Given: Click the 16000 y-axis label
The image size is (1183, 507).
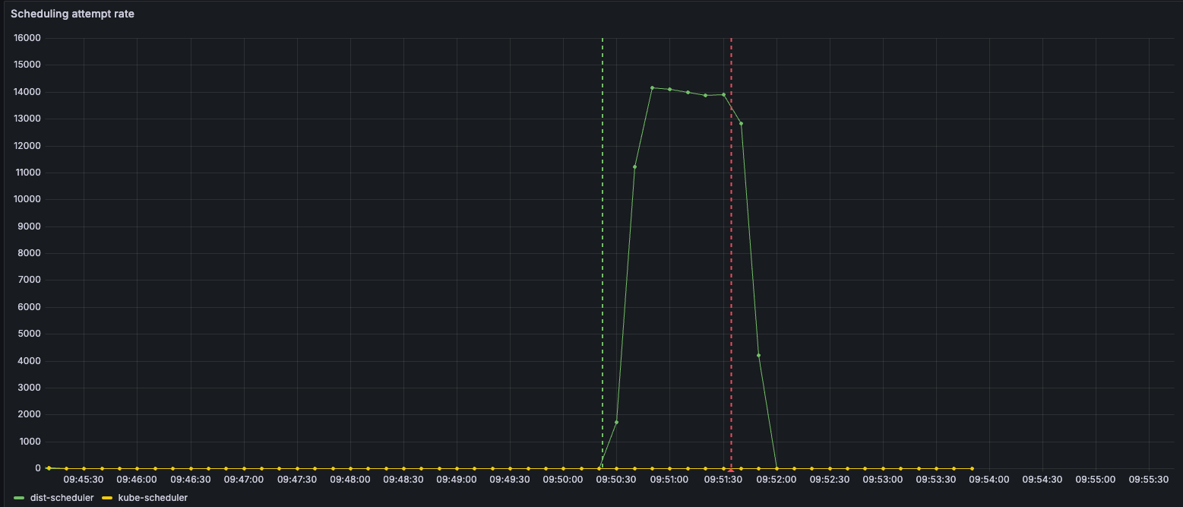Looking at the screenshot, I should (x=27, y=38).
